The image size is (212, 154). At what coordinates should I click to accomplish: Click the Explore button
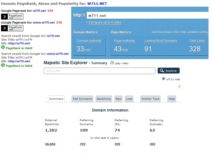(169, 71)
